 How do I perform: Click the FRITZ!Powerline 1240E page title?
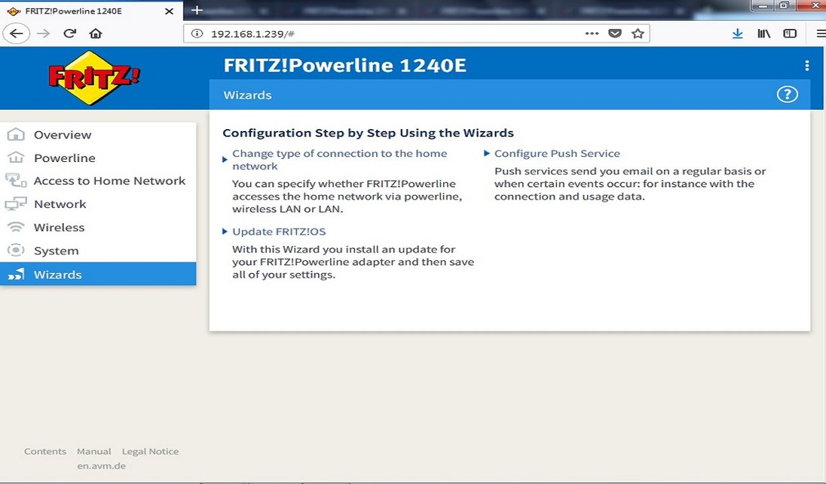[x=344, y=65]
